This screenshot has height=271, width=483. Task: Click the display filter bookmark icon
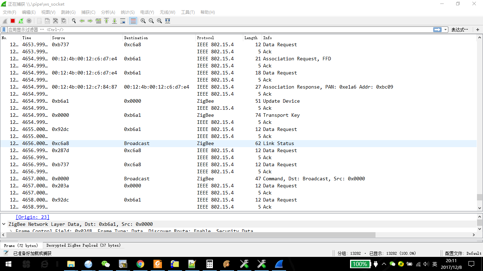tap(4, 30)
